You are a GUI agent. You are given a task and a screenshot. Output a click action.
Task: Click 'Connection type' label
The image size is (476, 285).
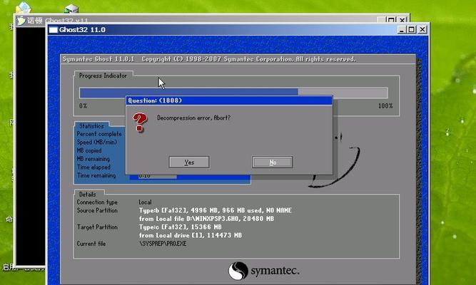(97, 202)
